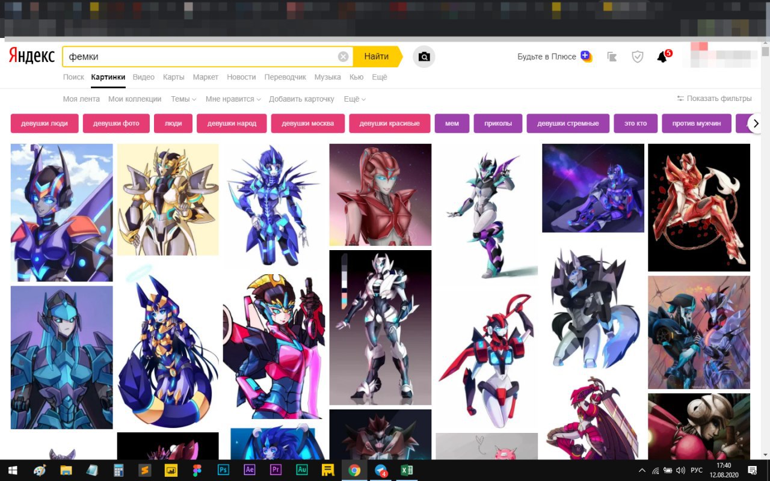Image resolution: width=770 pixels, height=481 pixels.
Task: Select the мем tag chip
Action: point(452,123)
